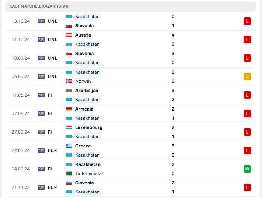Click the Norway flag icon
The width and height of the screenshot is (262, 198).
69,81
